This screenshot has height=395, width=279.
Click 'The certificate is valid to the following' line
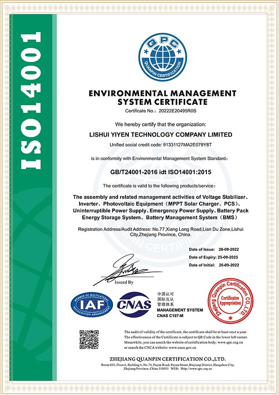(x=159, y=186)
